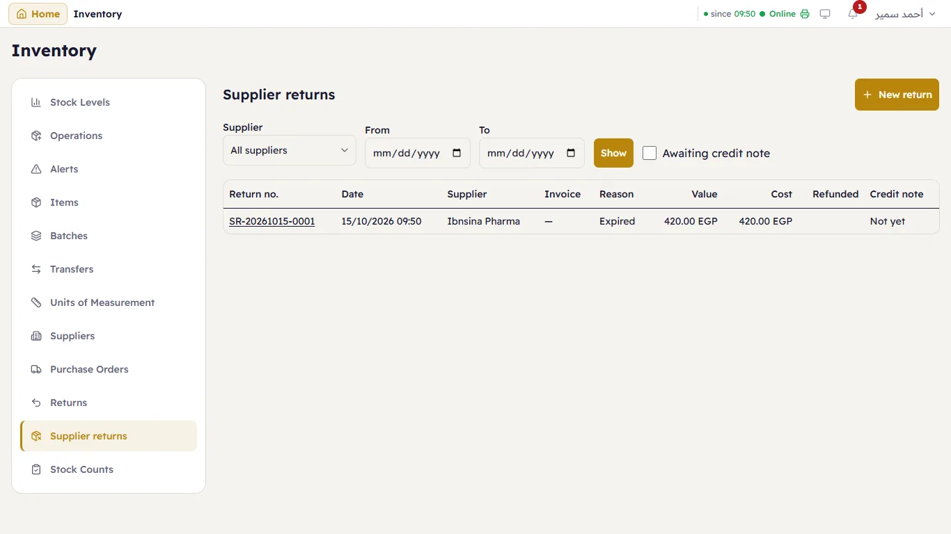Open the From date calendar picker icon
Viewport: 951px width, 534px height.
pos(457,153)
